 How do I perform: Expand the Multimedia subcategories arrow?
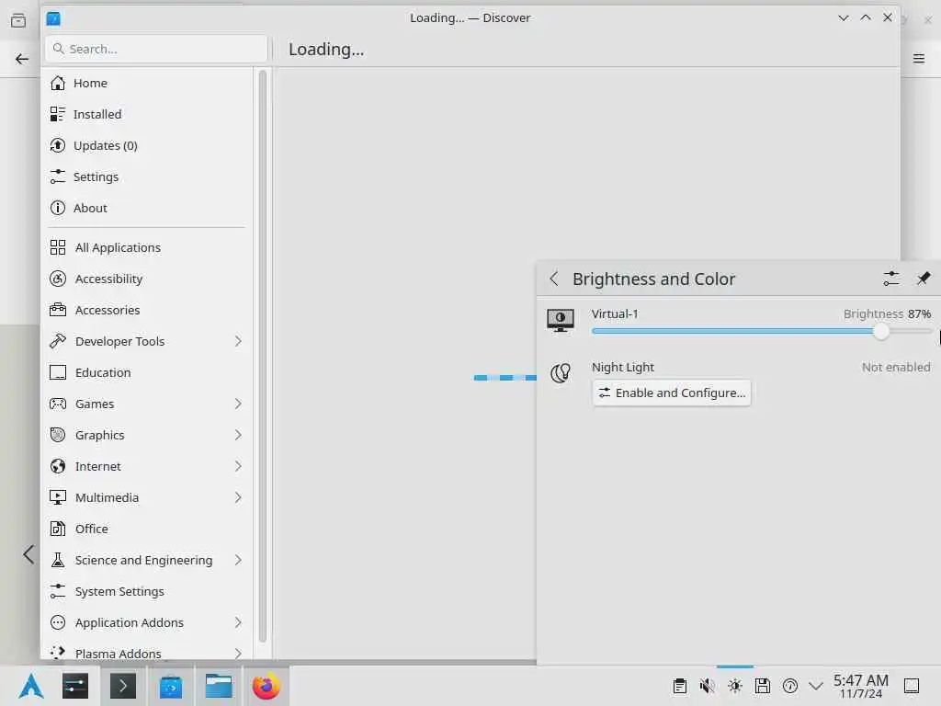click(x=238, y=497)
